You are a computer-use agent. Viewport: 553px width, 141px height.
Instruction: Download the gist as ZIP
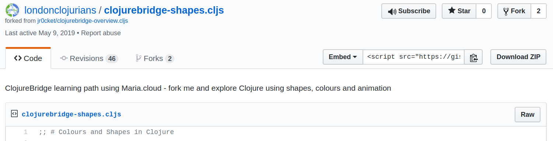click(x=518, y=57)
